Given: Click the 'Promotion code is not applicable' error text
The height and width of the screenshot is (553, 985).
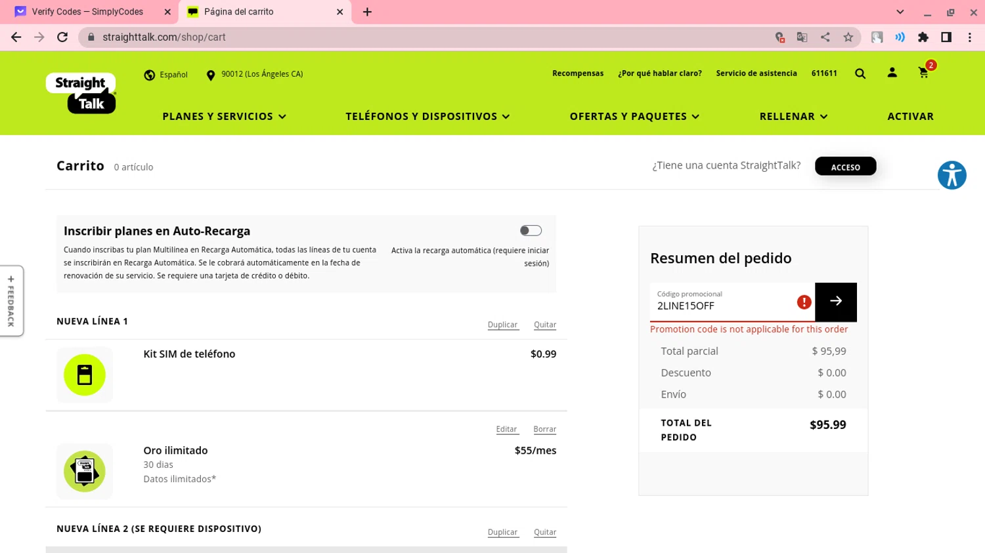Looking at the screenshot, I should [749, 329].
